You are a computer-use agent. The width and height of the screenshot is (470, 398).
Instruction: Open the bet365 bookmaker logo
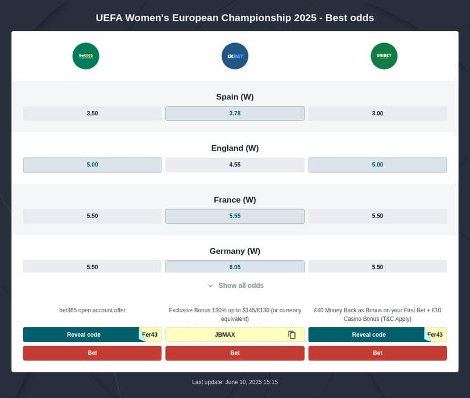click(x=86, y=56)
